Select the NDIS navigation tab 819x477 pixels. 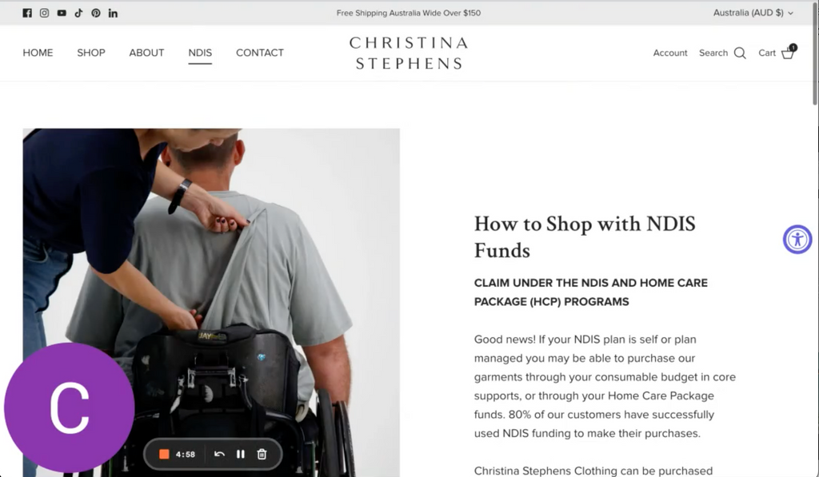pos(200,53)
